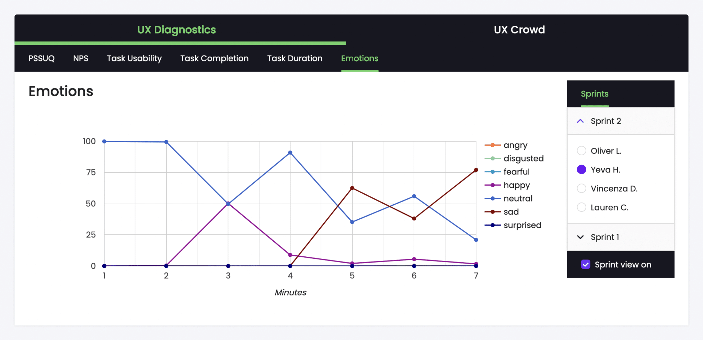The height and width of the screenshot is (340, 703).
Task: Click the neutral data point at minute 4
Action: click(290, 152)
